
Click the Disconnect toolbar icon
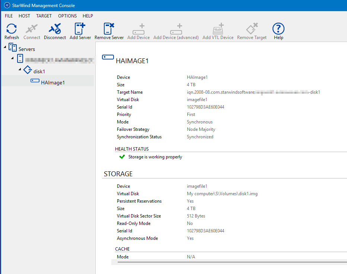(x=55, y=29)
